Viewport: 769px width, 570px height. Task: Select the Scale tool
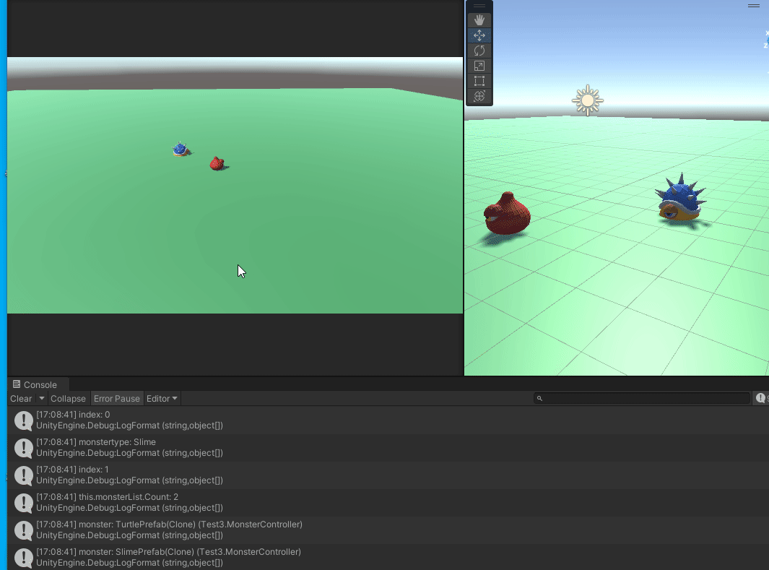(479, 66)
